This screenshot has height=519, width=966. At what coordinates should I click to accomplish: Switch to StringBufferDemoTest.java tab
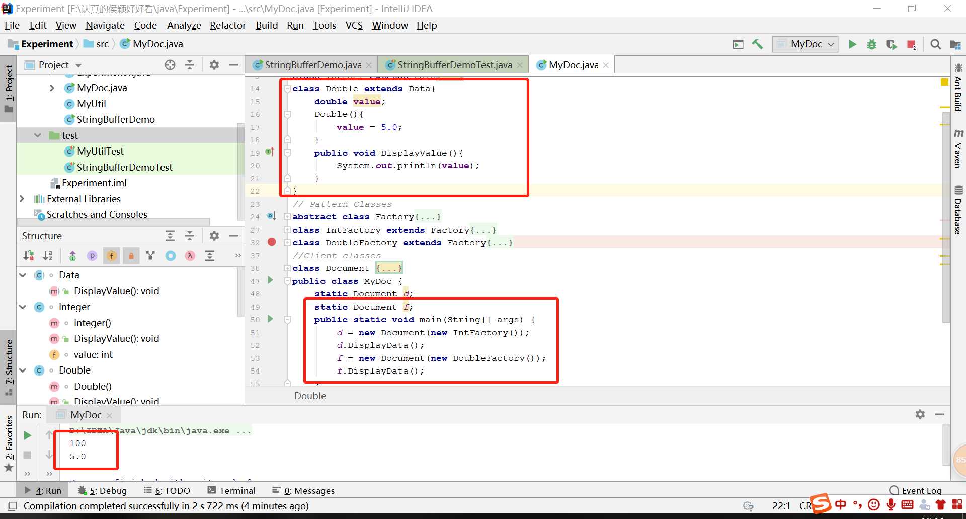click(x=455, y=65)
